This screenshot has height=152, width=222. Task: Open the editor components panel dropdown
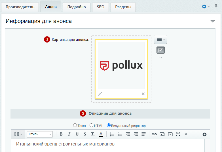click(18, 134)
